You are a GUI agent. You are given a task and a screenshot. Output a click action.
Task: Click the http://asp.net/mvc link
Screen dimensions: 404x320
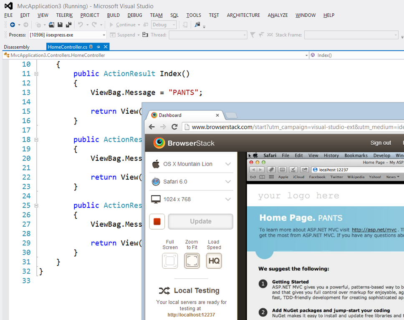point(374,230)
